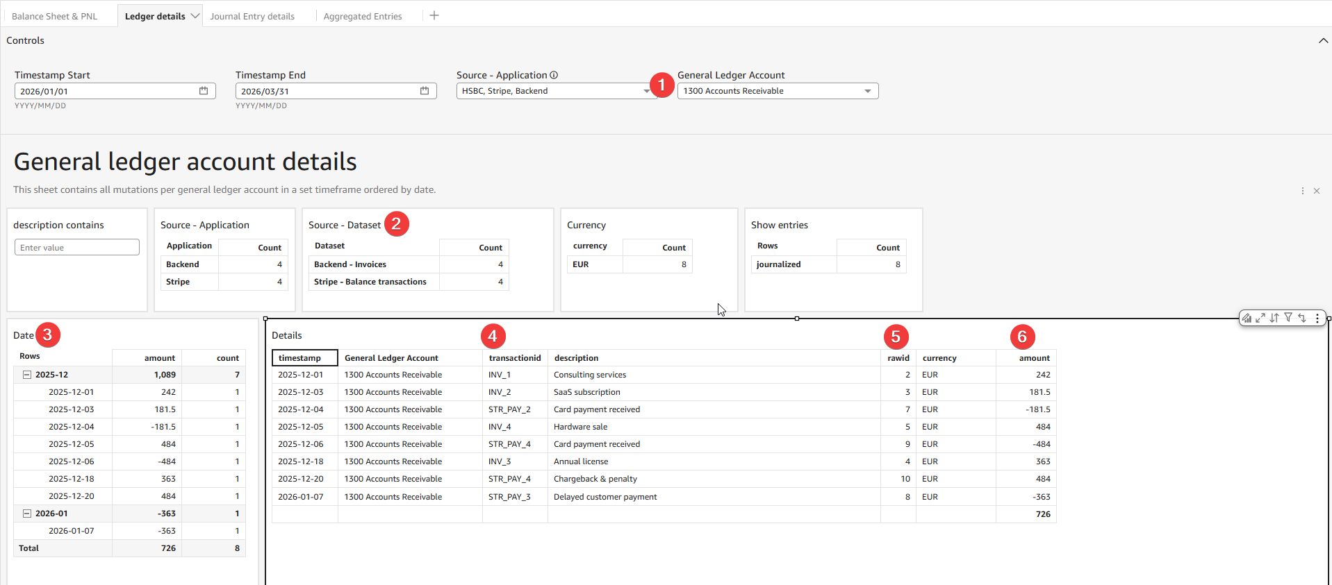Switch to the Balance Sheet & PNL tab
The width and height of the screenshot is (1332, 585).
pos(55,16)
